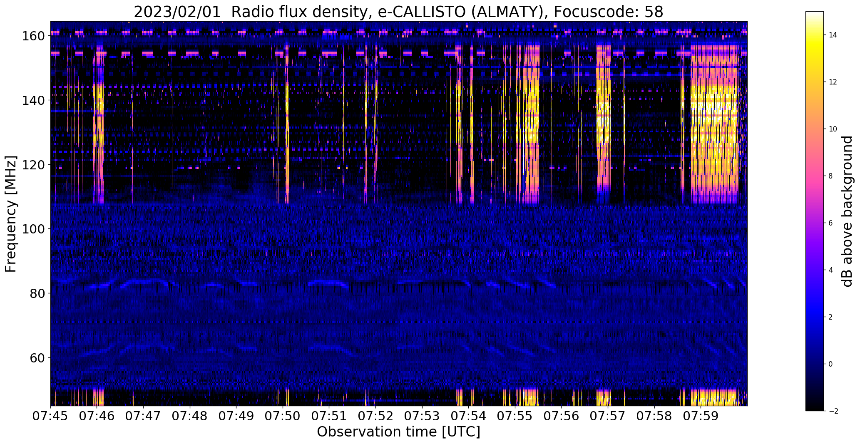The image size is (860, 444).
Task: Click the wide bright burst starting near 07:59
Action: pos(715,125)
